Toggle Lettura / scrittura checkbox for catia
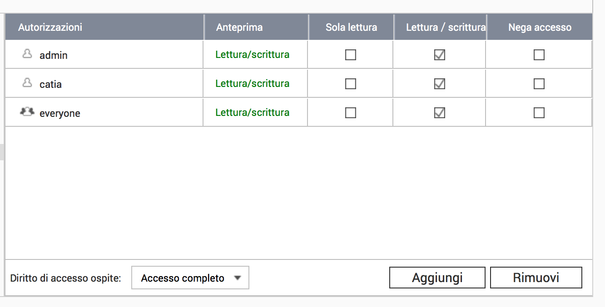This screenshot has height=307, width=605. pos(440,84)
